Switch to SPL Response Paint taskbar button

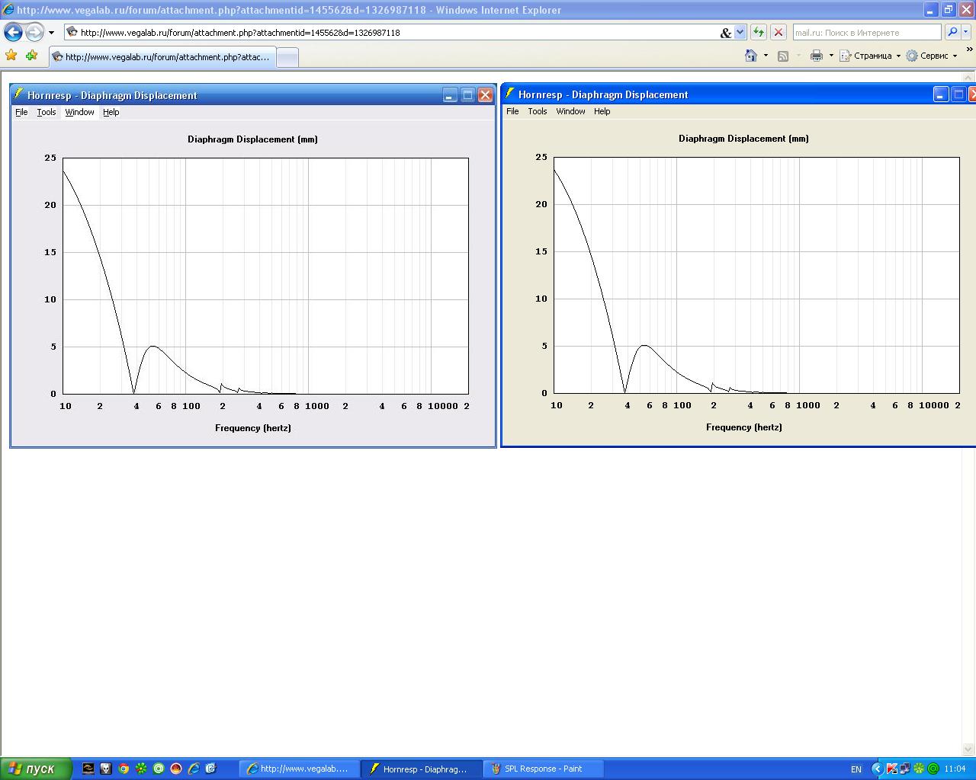coord(544,769)
